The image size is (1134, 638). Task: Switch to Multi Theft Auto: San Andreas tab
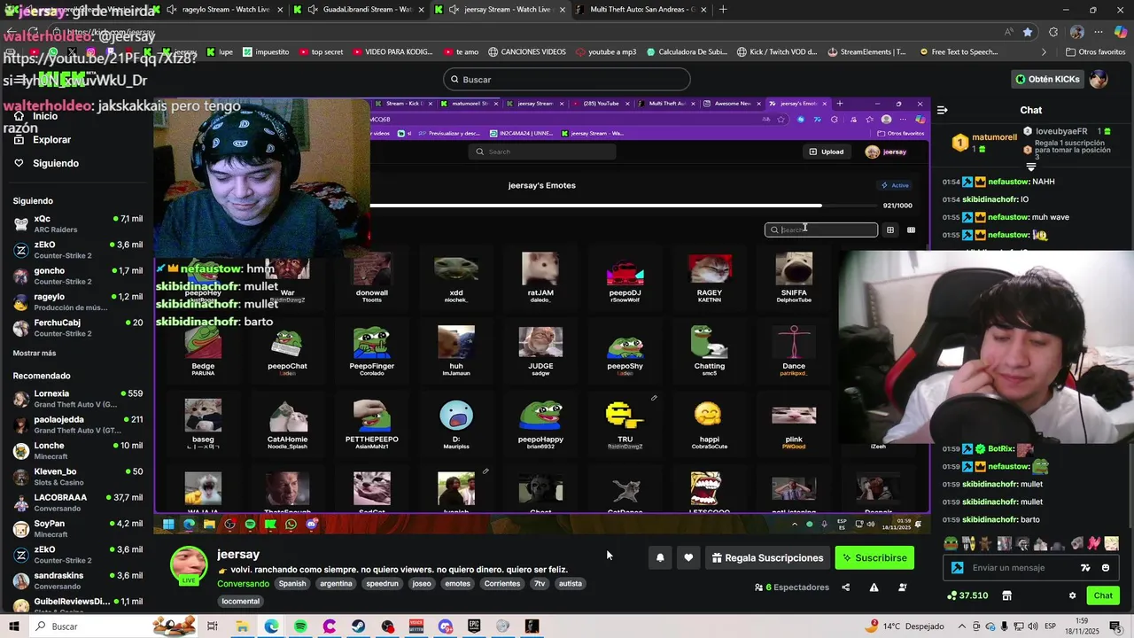[640, 10]
